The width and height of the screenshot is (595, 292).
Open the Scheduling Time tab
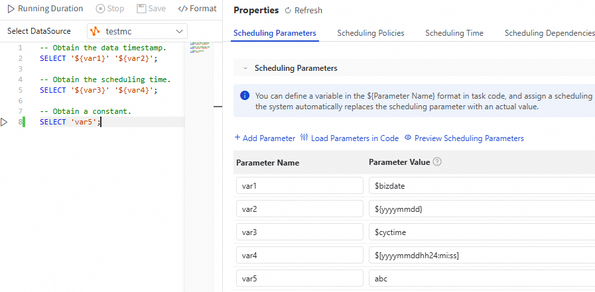tap(454, 33)
